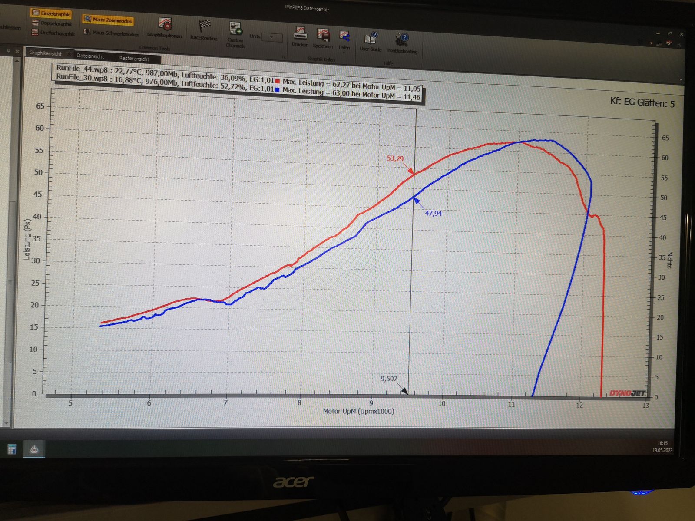The width and height of the screenshot is (695, 521).
Task: Switch to Doppelgraphik double graph layout
Action: [52, 23]
